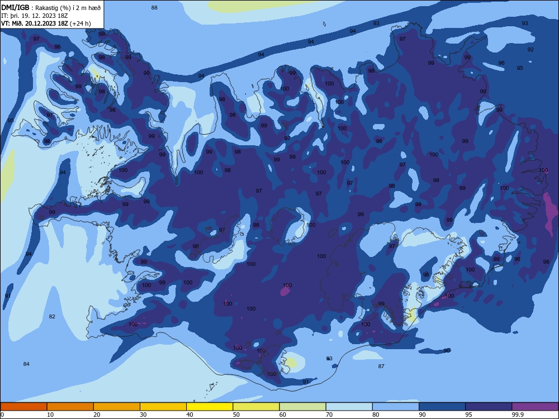Click the legend scale label '50'
Image resolution: width=559 pixels, height=419 pixels.
(x=236, y=415)
